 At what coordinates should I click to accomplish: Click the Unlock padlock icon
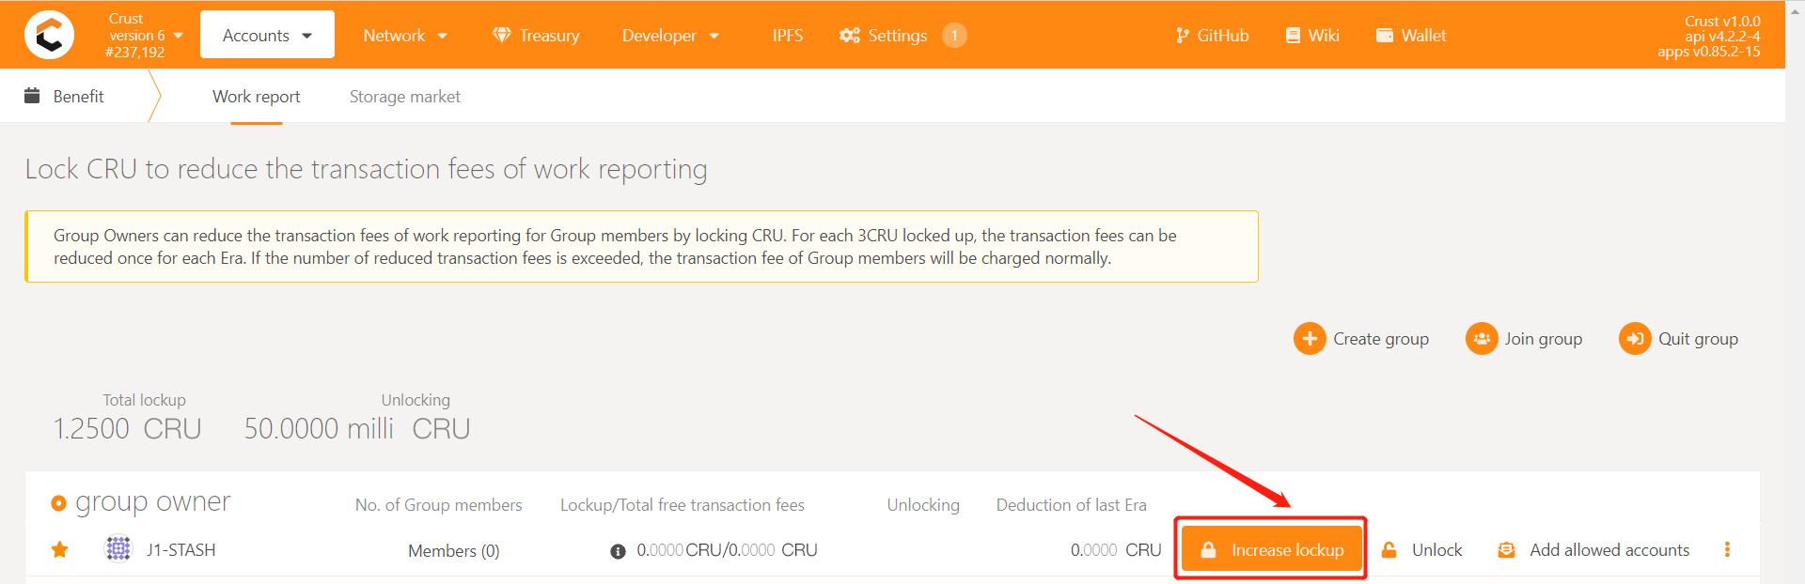pos(1389,550)
